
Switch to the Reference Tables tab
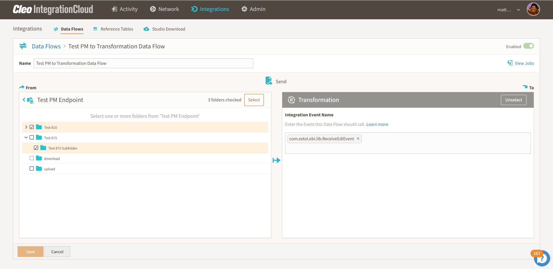113,29
